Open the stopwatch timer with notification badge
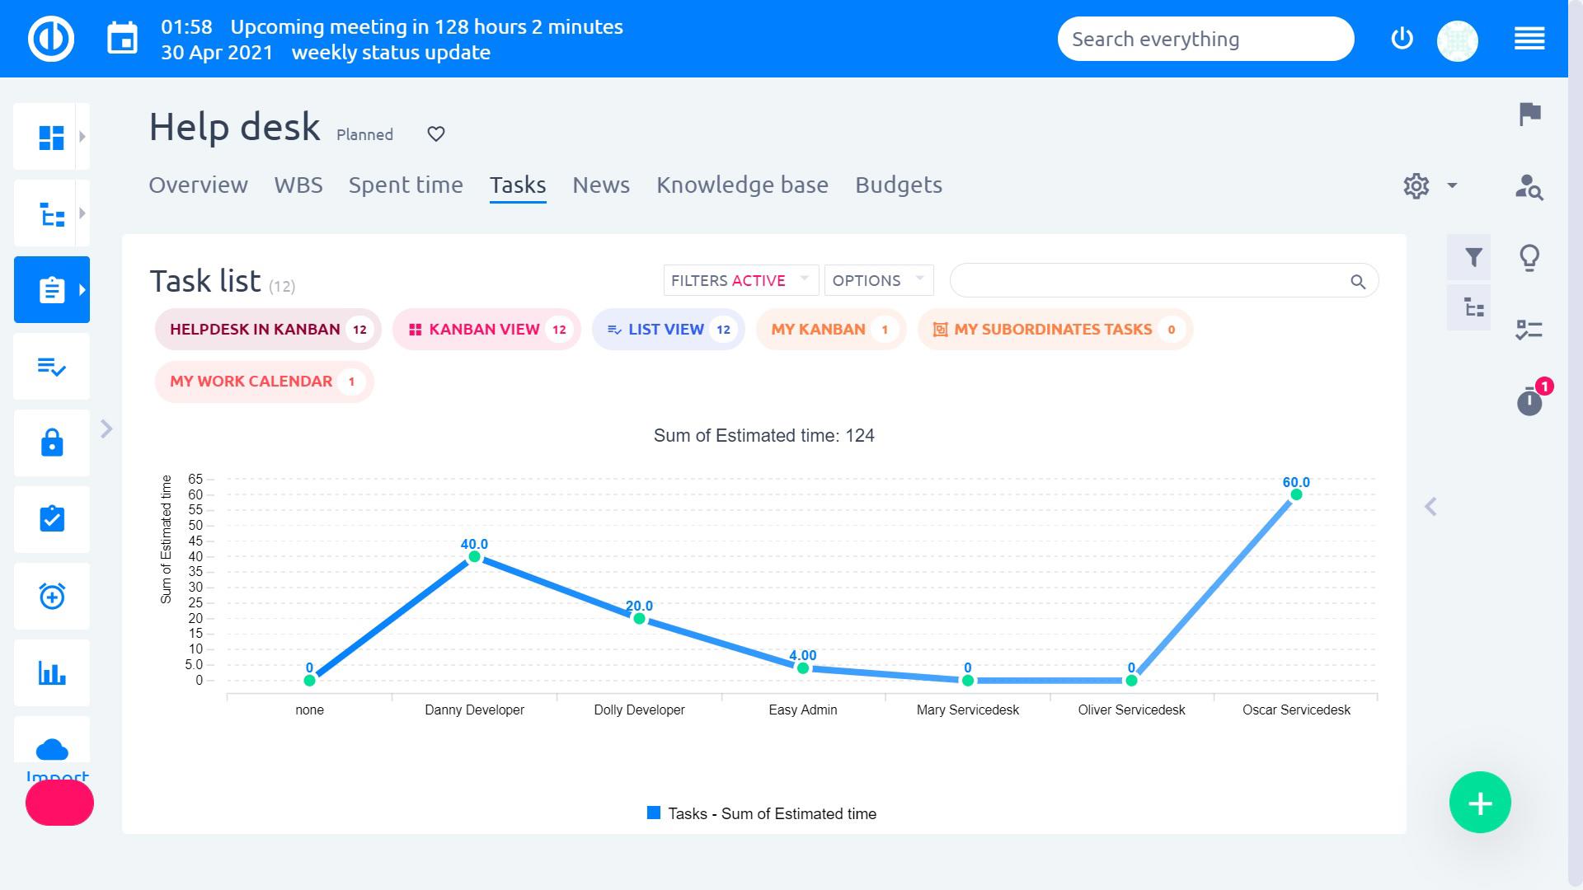Screen dimensions: 1583x890 pyautogui.click(x=1530, y=401)
